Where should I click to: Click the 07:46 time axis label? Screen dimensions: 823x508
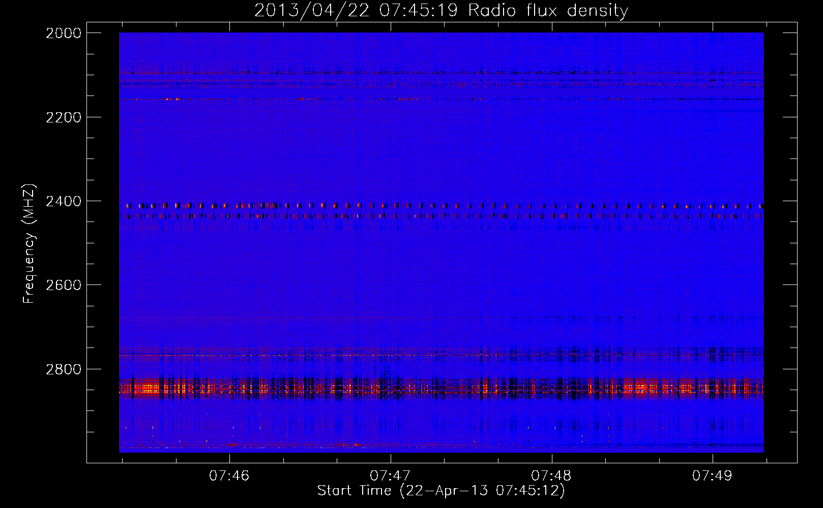click(229, 475)
